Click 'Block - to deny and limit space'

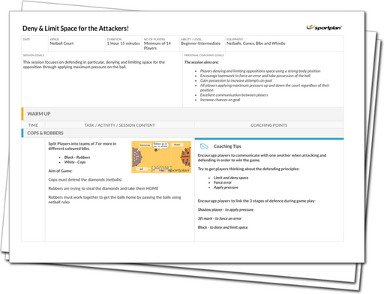click(223, 227)
